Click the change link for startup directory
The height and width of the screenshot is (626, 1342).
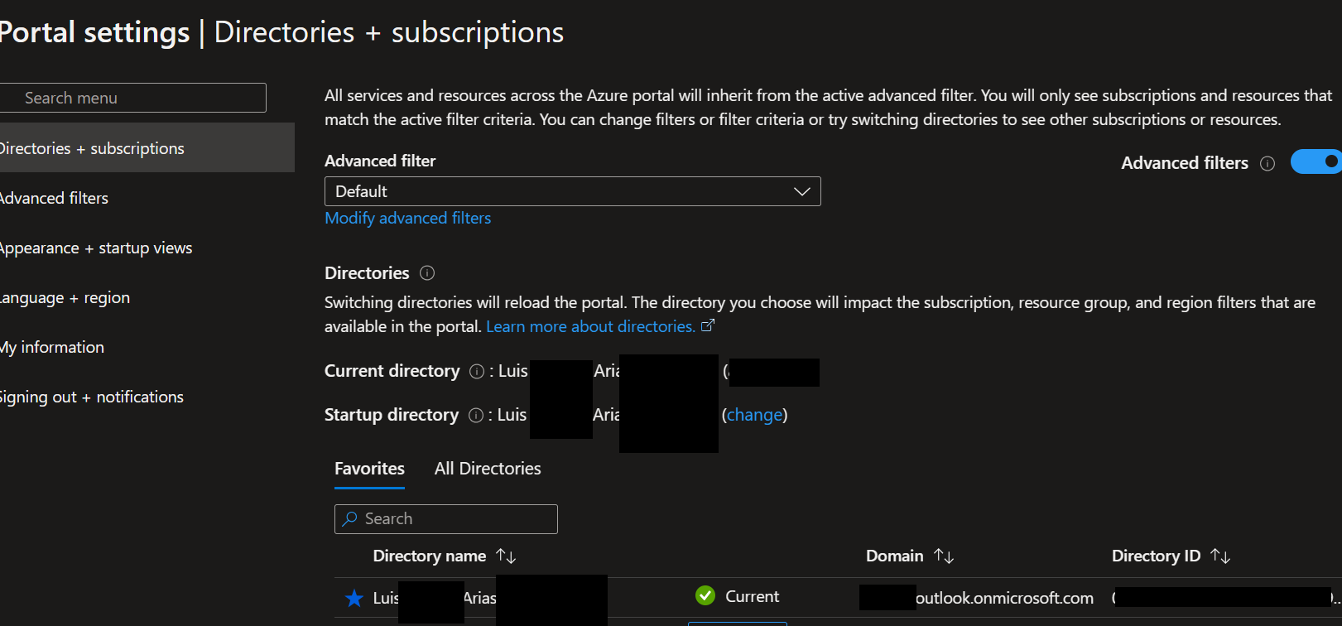point(754,415)
